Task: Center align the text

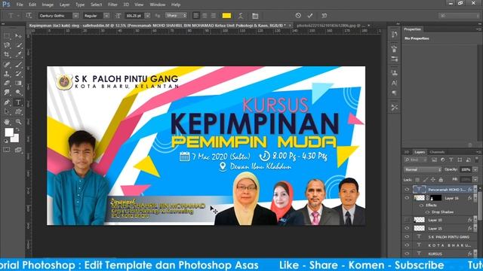Action: (x=205, y=15)
